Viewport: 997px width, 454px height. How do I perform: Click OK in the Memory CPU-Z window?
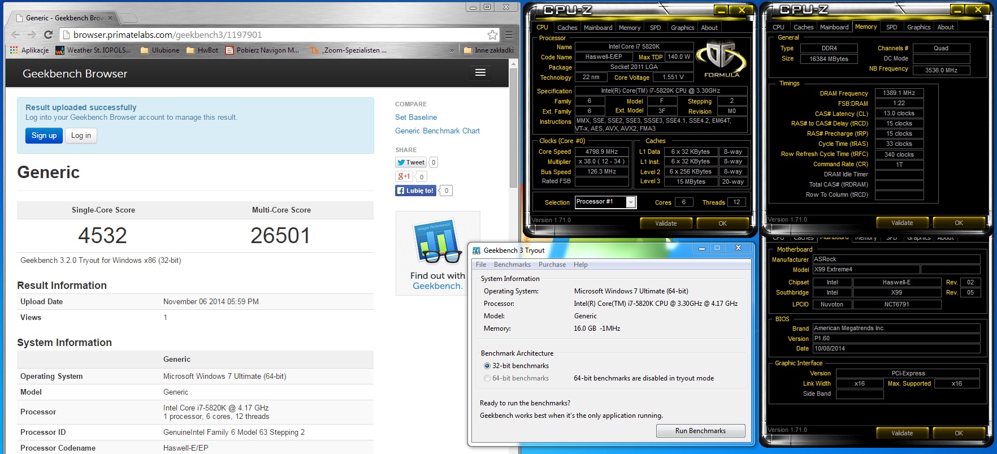(959, 223)
